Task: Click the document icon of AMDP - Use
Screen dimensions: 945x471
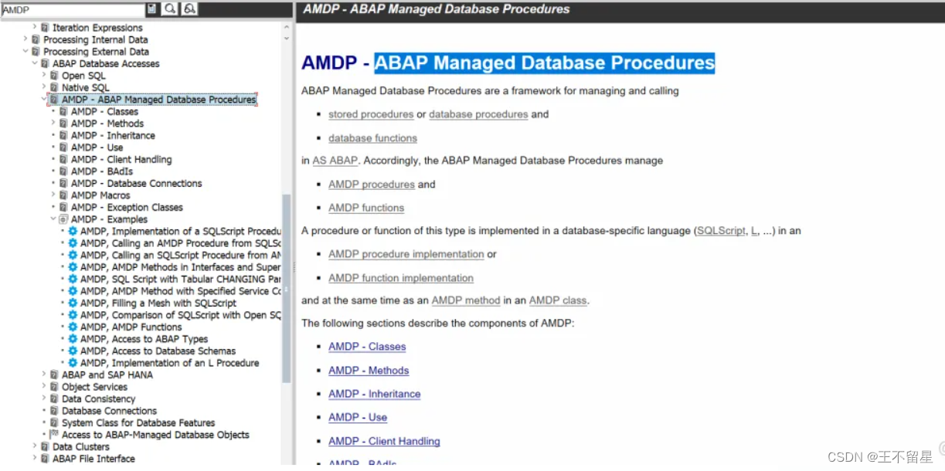Action: click(x=63, y=147)
